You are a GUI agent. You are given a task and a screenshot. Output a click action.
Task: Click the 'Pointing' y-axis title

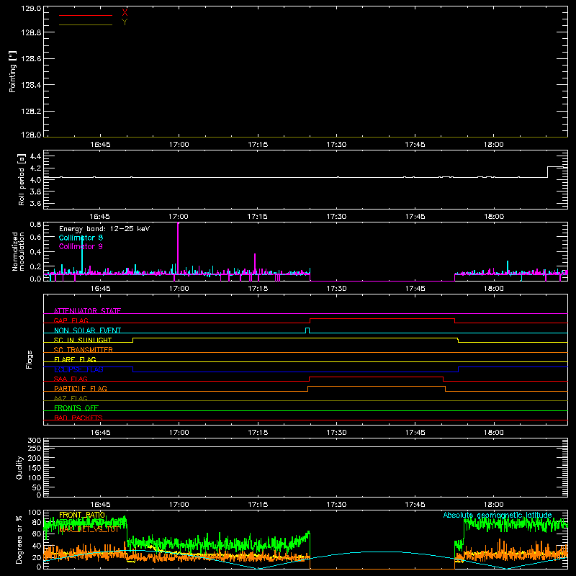coord(12,72)
